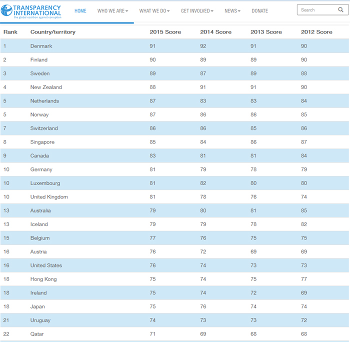Click the 2012 Score column header
The height and width of the screenshot is (342, 350).
click(316, 32)
